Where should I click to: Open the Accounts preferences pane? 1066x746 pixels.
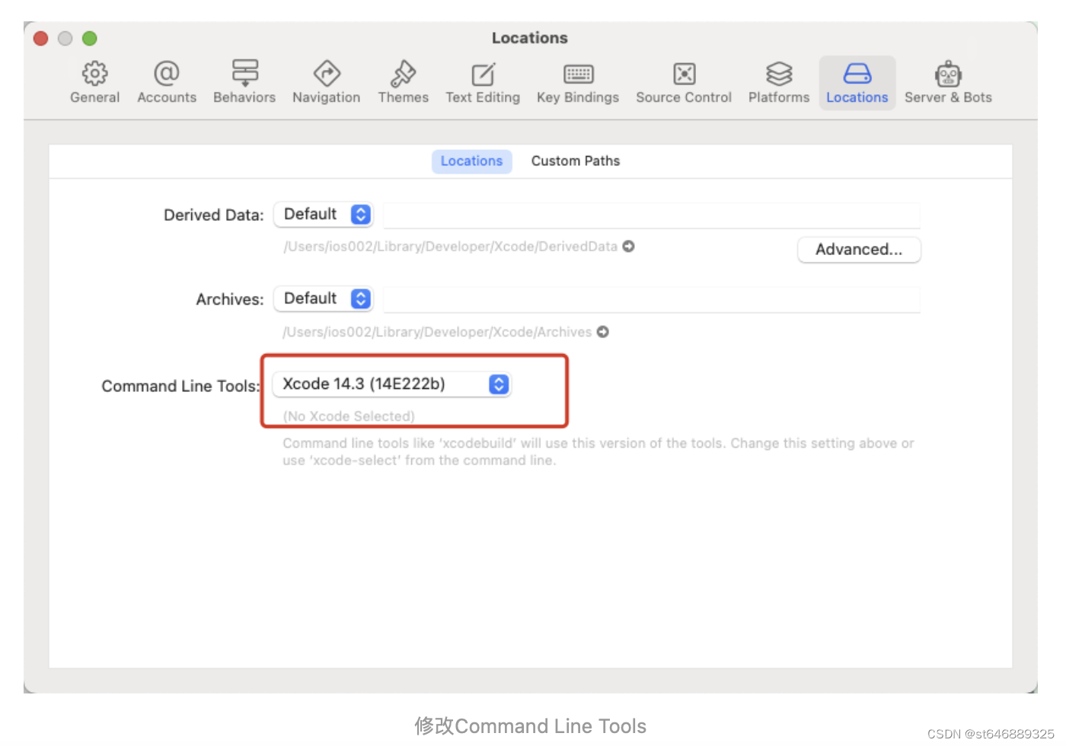click(x=167, y=82)
